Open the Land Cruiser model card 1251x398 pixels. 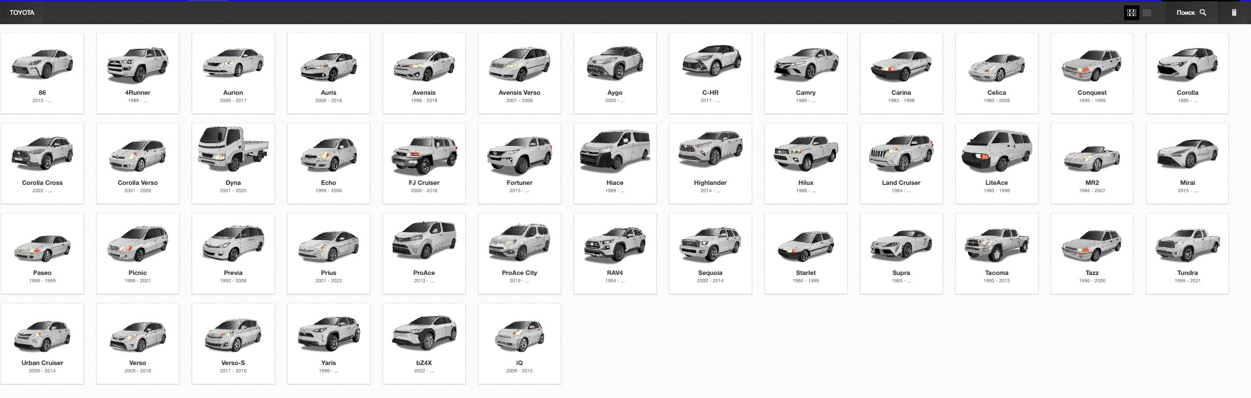[x=901, y=163]
